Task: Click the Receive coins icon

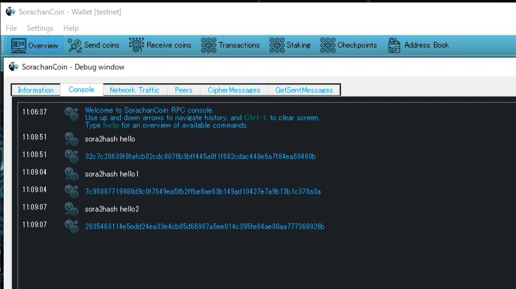Action: [136, 45]
